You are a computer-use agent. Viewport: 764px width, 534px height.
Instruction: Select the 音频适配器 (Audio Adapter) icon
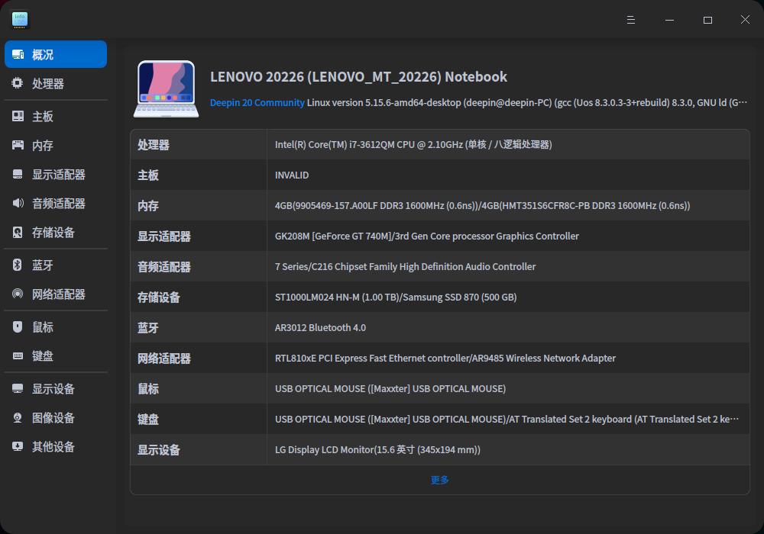[17, 204]
